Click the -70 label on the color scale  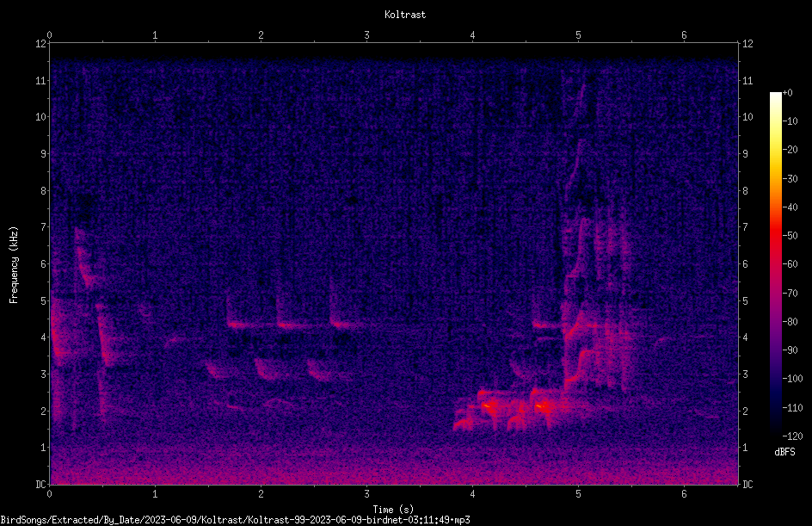790,294
